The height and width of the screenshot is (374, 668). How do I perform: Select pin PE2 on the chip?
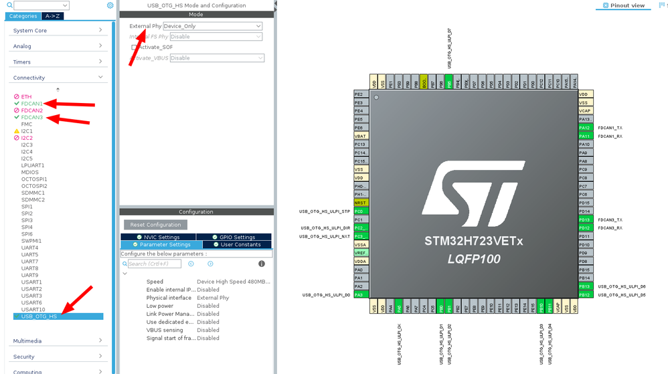pyautogui.click(x=361, y=94)
